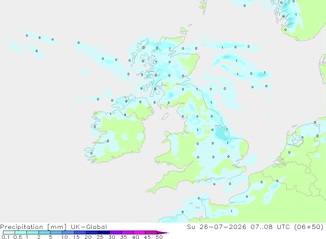This screenshot has height=239, width=326.
Task: Choose the 25–30 mm navy legend swatch
Action: 104,232
